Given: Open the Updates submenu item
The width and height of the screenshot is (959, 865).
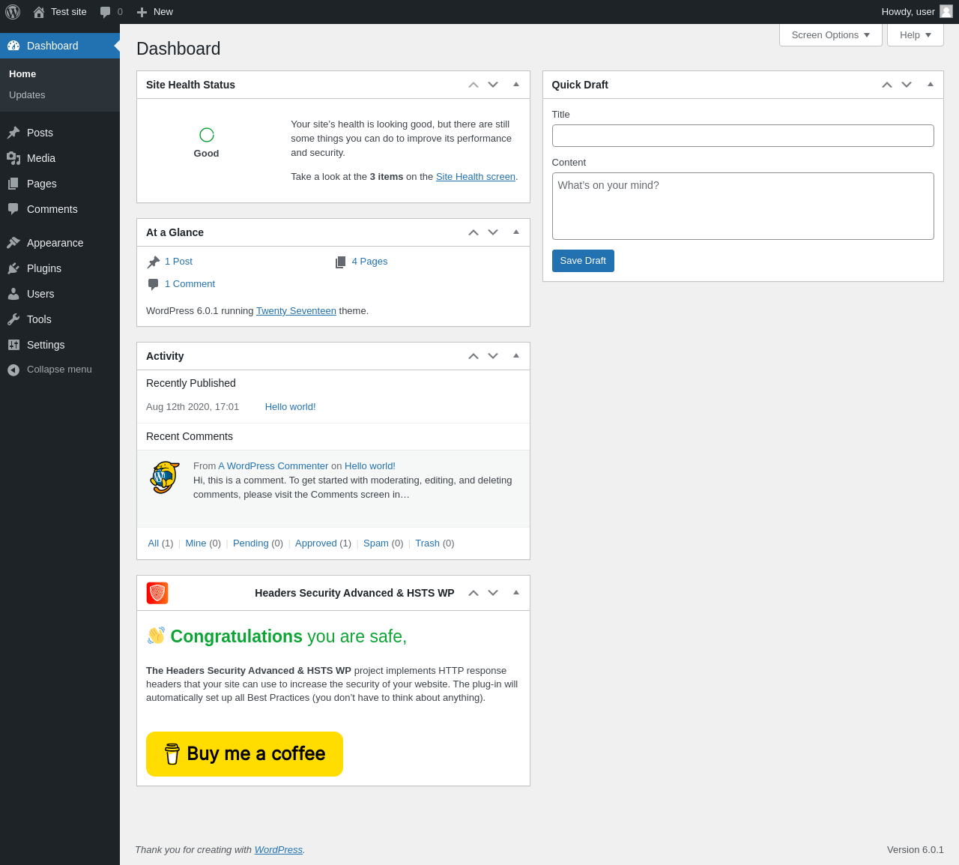Looking at the screenshot, I should tap(27, 95).
